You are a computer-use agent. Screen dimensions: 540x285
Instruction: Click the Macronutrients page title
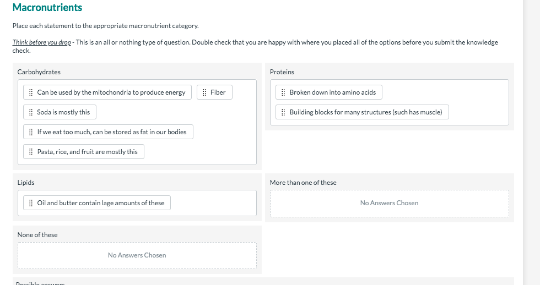47,8
